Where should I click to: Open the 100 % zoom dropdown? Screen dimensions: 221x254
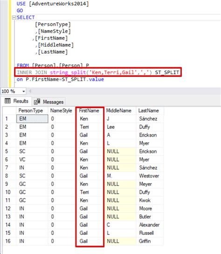[24, 92]
